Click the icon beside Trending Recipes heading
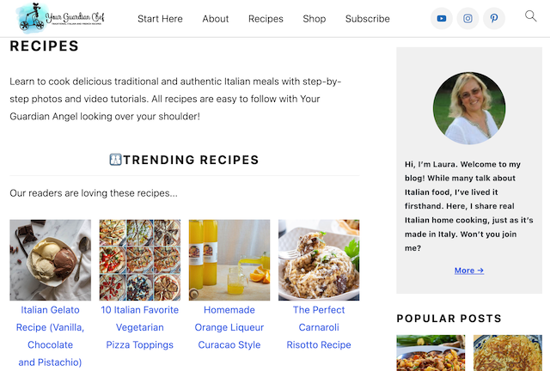 tap(115, 160)
